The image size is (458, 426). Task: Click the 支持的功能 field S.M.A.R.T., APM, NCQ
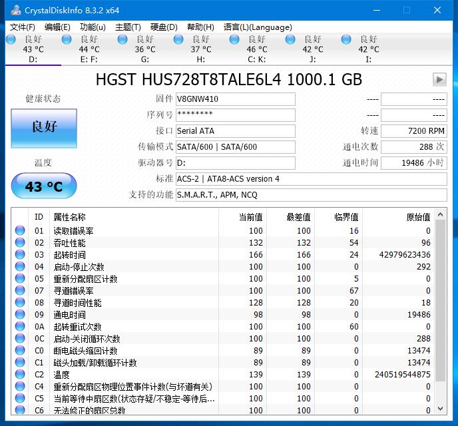point(312,195)
